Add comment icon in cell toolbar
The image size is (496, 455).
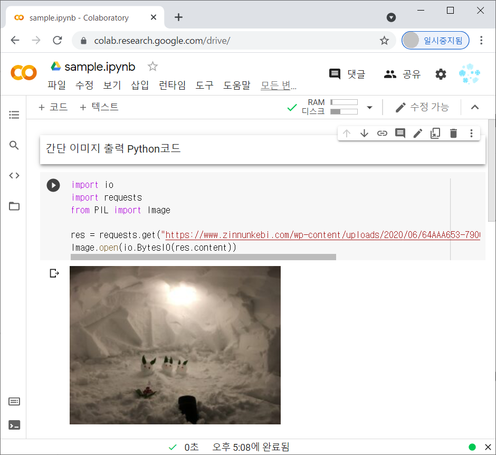click(x=400, y=133)
